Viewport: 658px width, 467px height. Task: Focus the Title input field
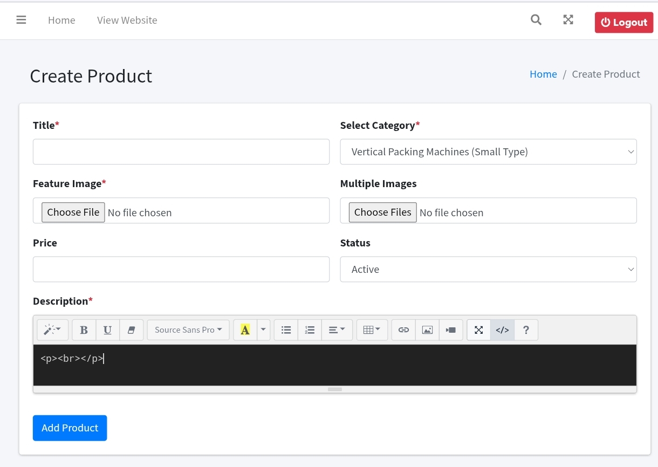click(181, 152)
